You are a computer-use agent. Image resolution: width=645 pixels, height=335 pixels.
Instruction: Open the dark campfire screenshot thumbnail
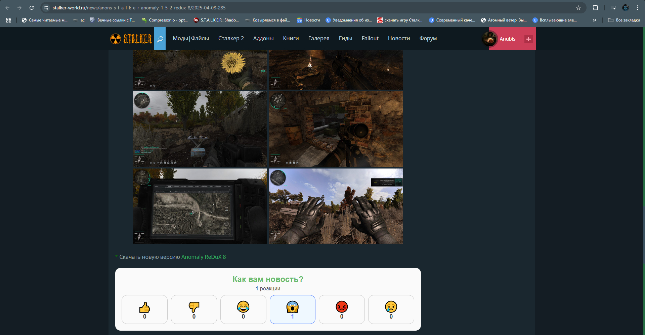coord(336,69)
